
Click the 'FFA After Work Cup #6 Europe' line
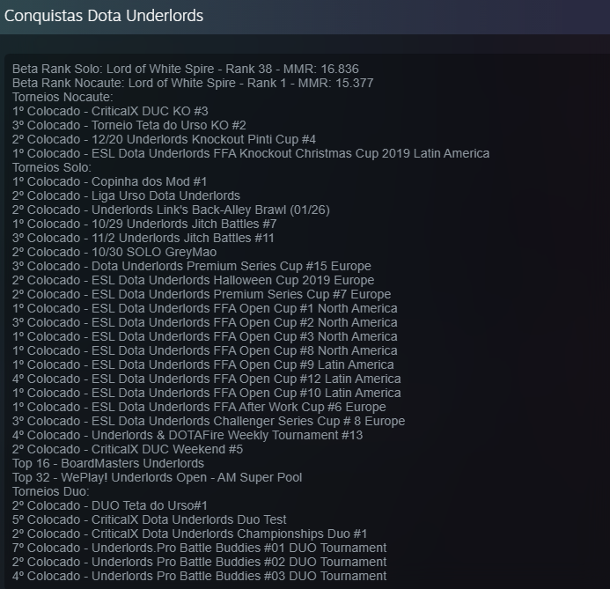[199, 407]
